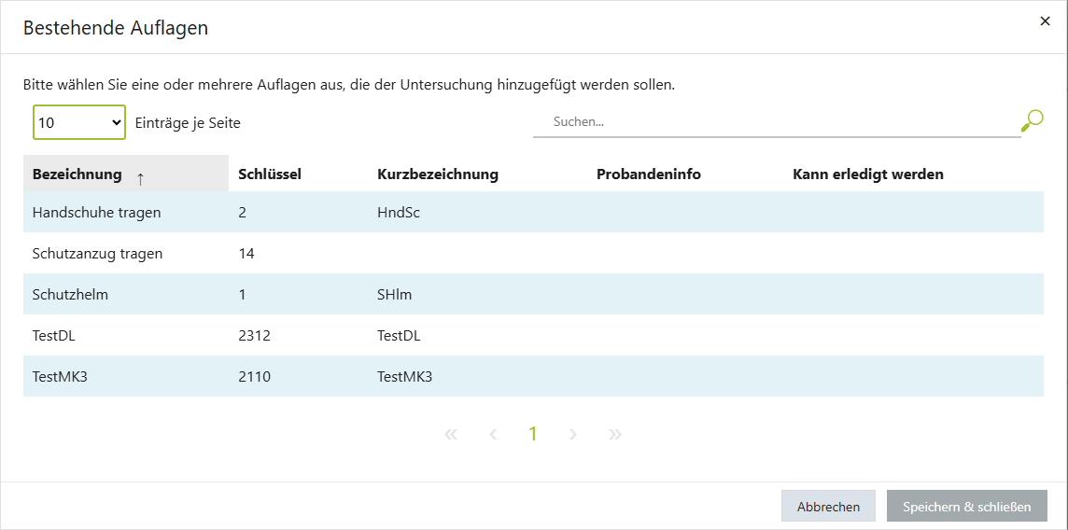
Task: Sort by Probandeninfo column header
Action: pyautogui.click(x=649, y=174)
